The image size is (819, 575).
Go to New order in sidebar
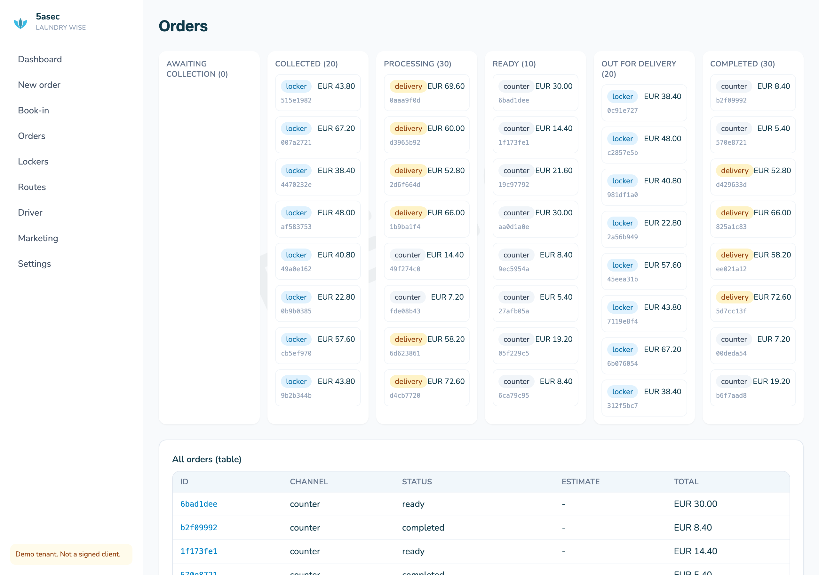(x=39, y=85)
